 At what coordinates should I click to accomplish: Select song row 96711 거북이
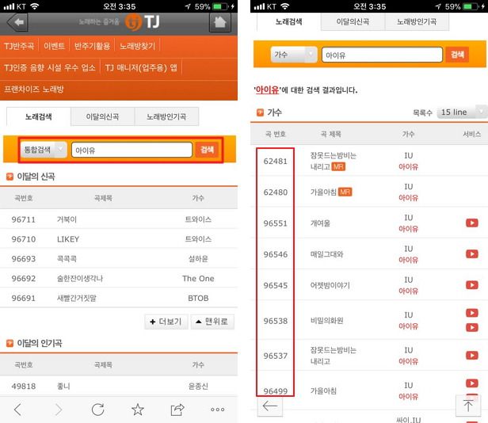point(119,219)
